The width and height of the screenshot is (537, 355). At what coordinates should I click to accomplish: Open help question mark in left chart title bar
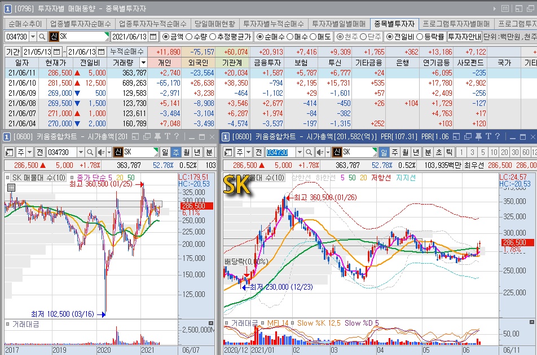(177, 137)
